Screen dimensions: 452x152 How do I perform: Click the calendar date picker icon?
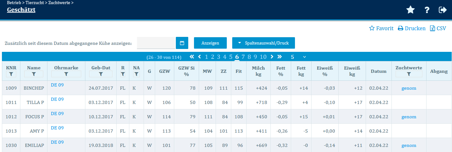click(182, 43)
